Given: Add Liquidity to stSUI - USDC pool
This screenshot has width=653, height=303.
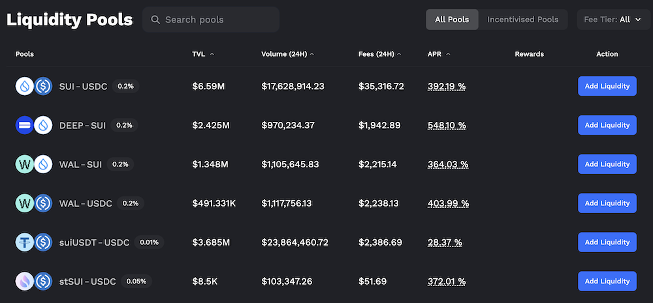Looking at the screenshot, I should tap(607, 281).
